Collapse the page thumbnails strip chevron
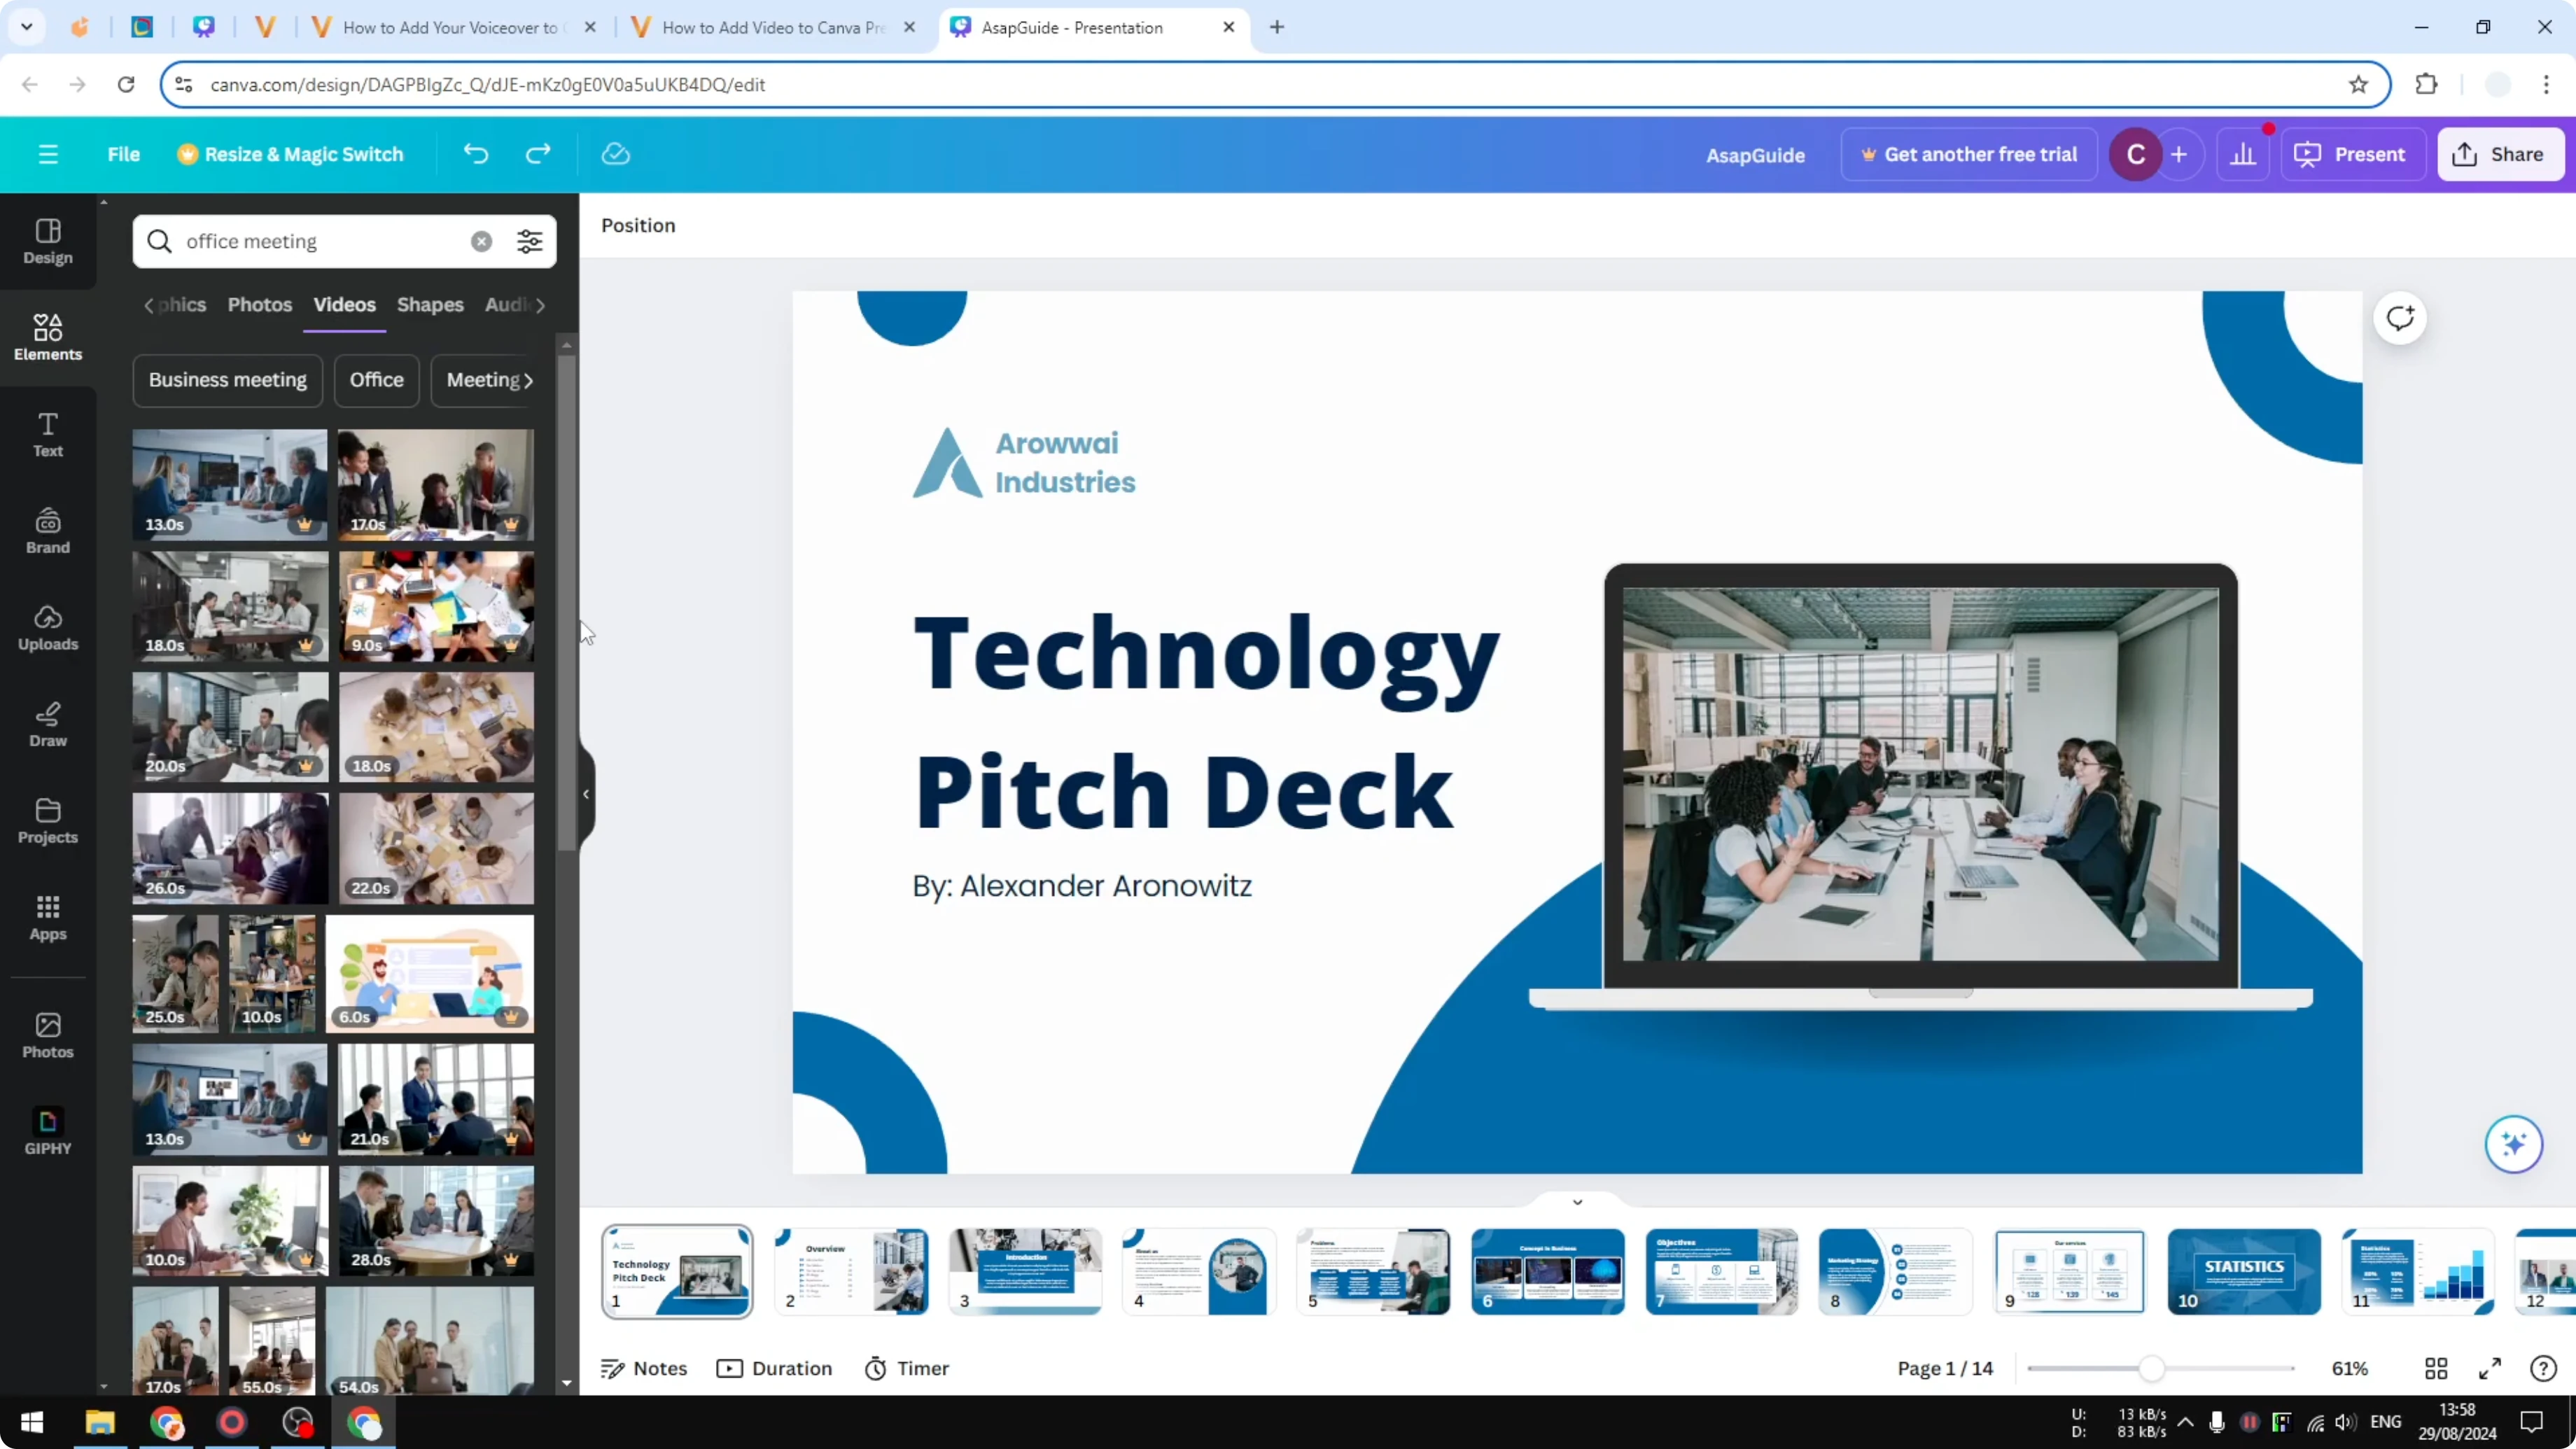 [x=1577, y=1202]
